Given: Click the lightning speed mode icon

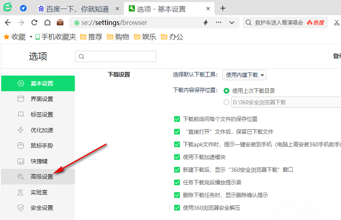Looking at the screenshot, I should click(206, 23).
